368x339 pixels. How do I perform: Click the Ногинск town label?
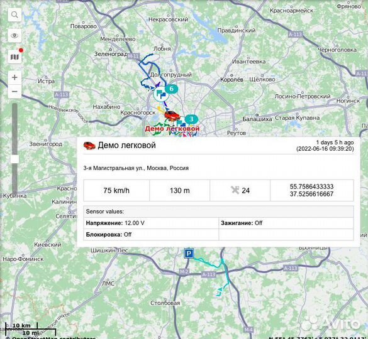(x=348, y=100)
